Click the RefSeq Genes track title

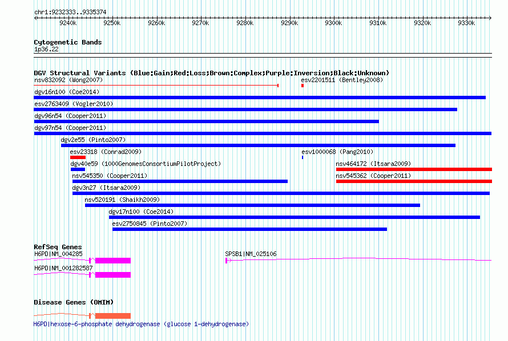pos(58,247)
